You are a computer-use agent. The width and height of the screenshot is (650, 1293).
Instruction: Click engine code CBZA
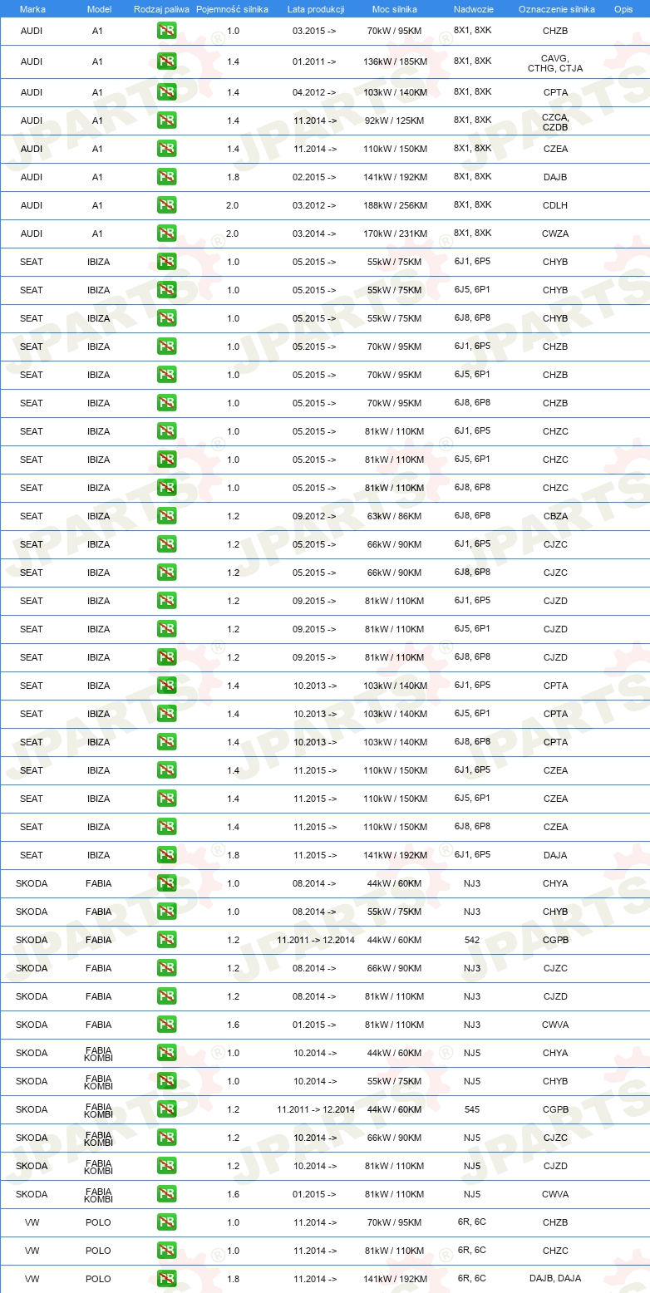click(555, 516)
